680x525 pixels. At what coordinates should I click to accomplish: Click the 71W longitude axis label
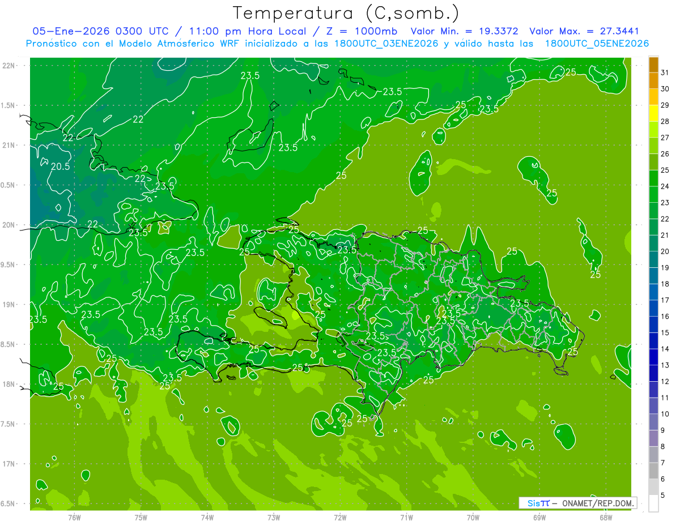click(406, 518)
